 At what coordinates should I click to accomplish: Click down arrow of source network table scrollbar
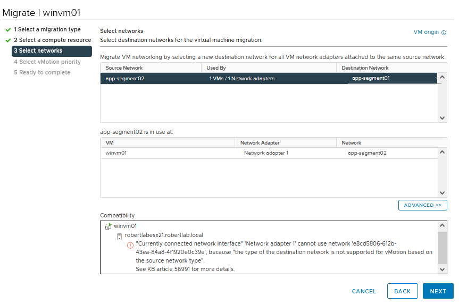[x=443, y=118]
